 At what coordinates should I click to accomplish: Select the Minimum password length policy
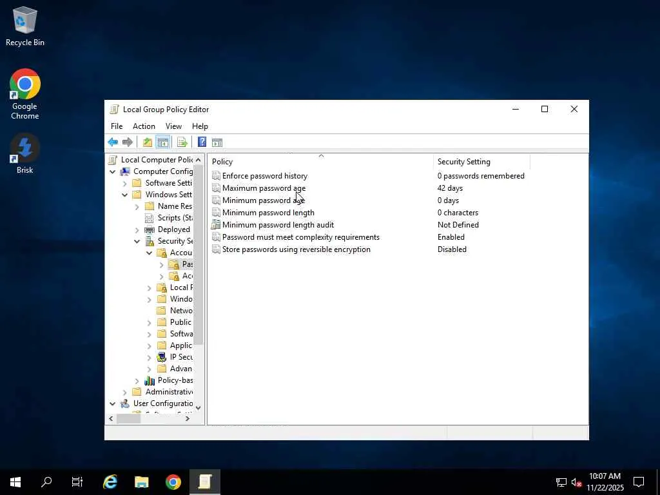268,213
